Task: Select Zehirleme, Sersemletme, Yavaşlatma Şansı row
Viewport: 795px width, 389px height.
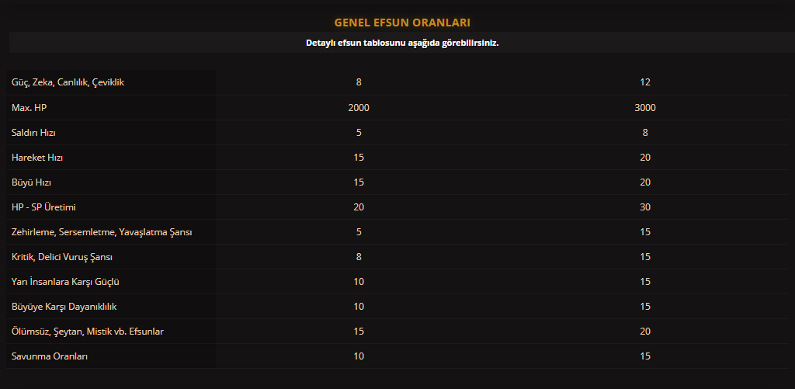Action: (x=397, y=232)
